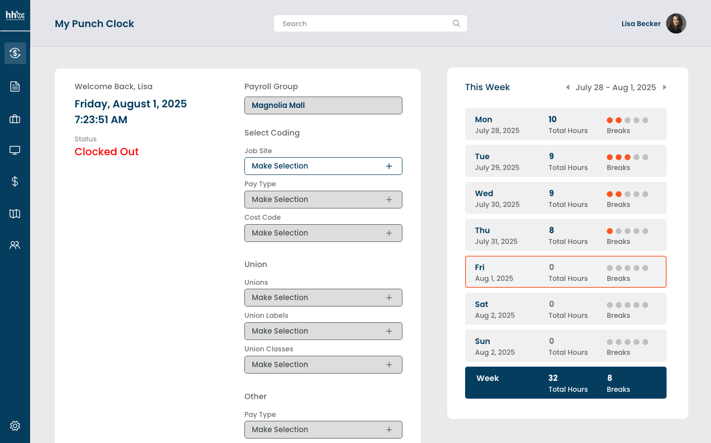Open the map sidebar icon

point(15,213)
